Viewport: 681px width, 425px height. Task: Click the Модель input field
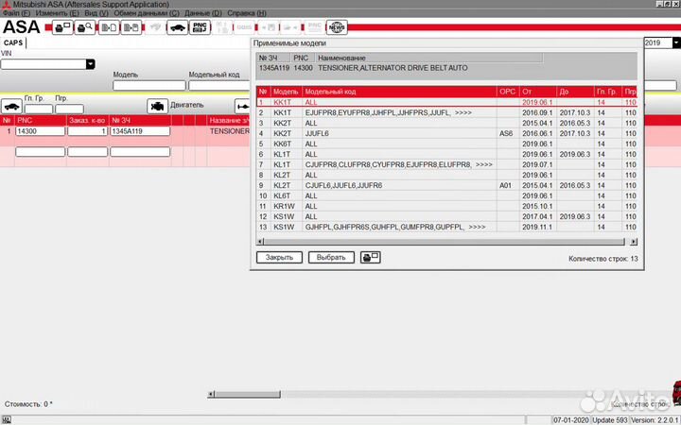point(148,86)
